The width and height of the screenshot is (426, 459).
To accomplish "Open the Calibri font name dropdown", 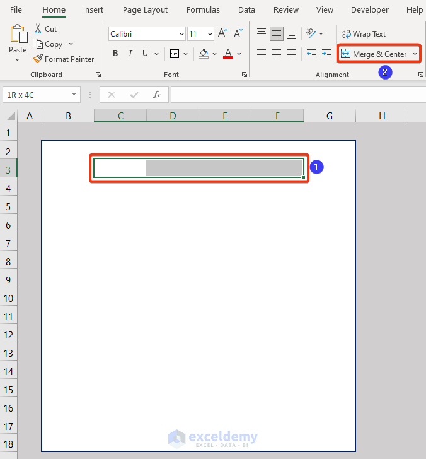I will (x=181, y=34).
